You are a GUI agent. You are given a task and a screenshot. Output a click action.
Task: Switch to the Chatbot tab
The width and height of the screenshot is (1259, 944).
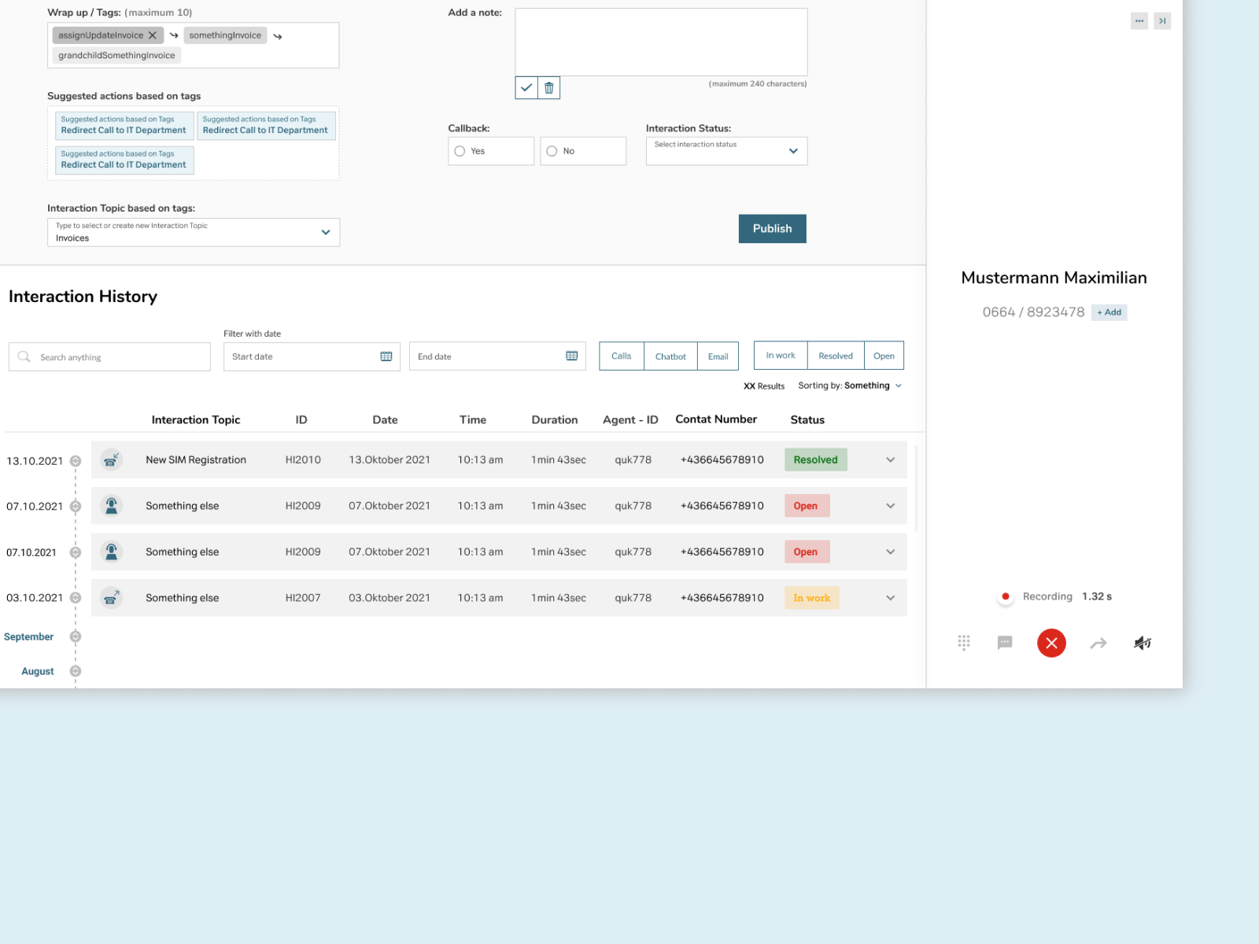[x=670, y=356]
